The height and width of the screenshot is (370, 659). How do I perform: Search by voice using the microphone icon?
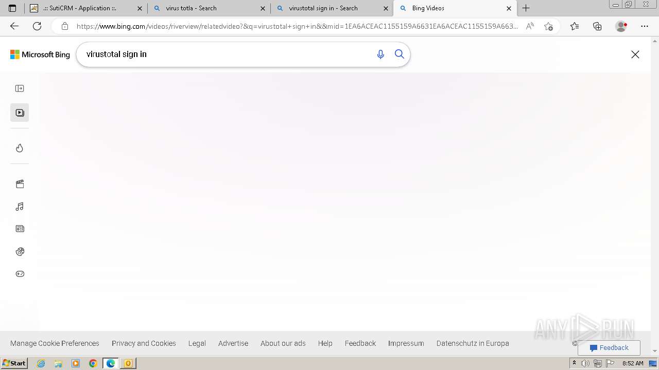pyautogui.click(x=380, y=54)
